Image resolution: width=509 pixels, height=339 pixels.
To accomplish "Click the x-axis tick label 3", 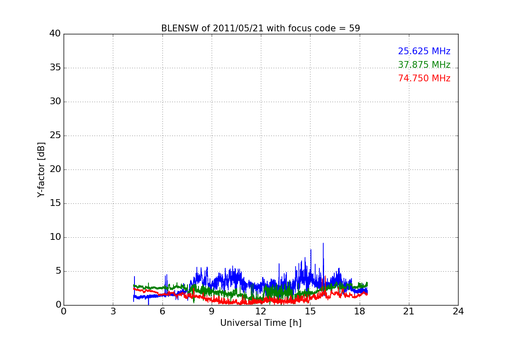I will 113,311.
